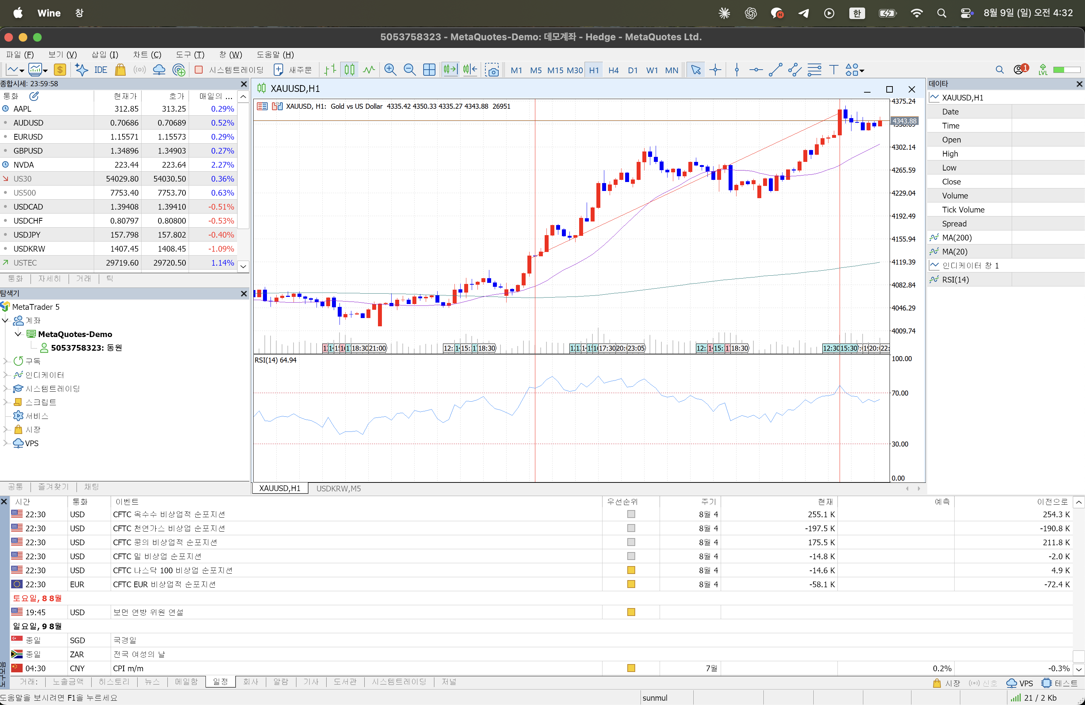Click the VPS cloud icon in status bar
This screenshot has width=1085, height=705.
pyautogui.click(x=1011, y=683)
